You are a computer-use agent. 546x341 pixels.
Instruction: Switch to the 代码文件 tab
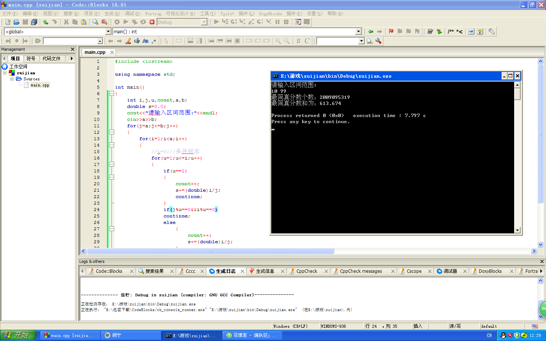(x=52, y=58)
